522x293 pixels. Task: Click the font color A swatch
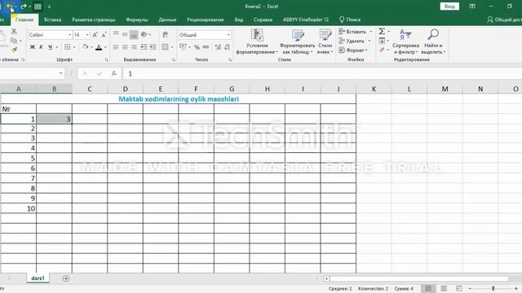pyautogui.click(x=99, y=47)
